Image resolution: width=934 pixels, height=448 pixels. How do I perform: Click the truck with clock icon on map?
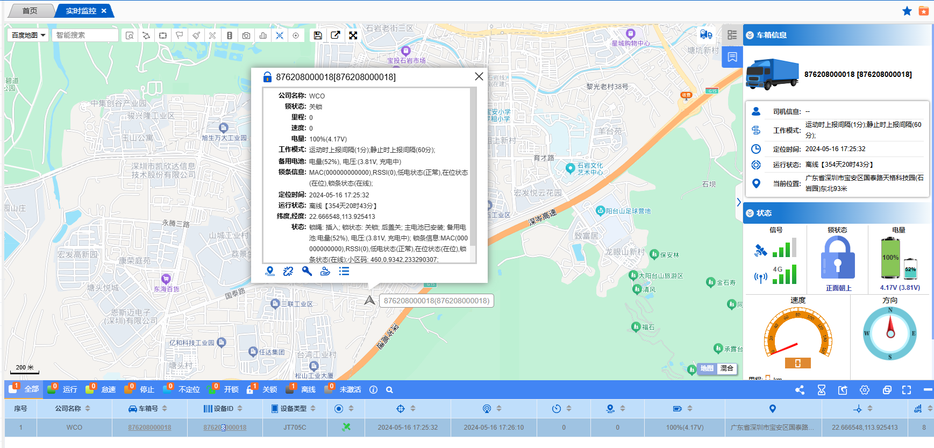[706, 35]
